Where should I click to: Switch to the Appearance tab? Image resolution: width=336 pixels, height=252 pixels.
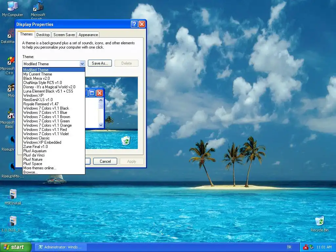click(88, 35)
